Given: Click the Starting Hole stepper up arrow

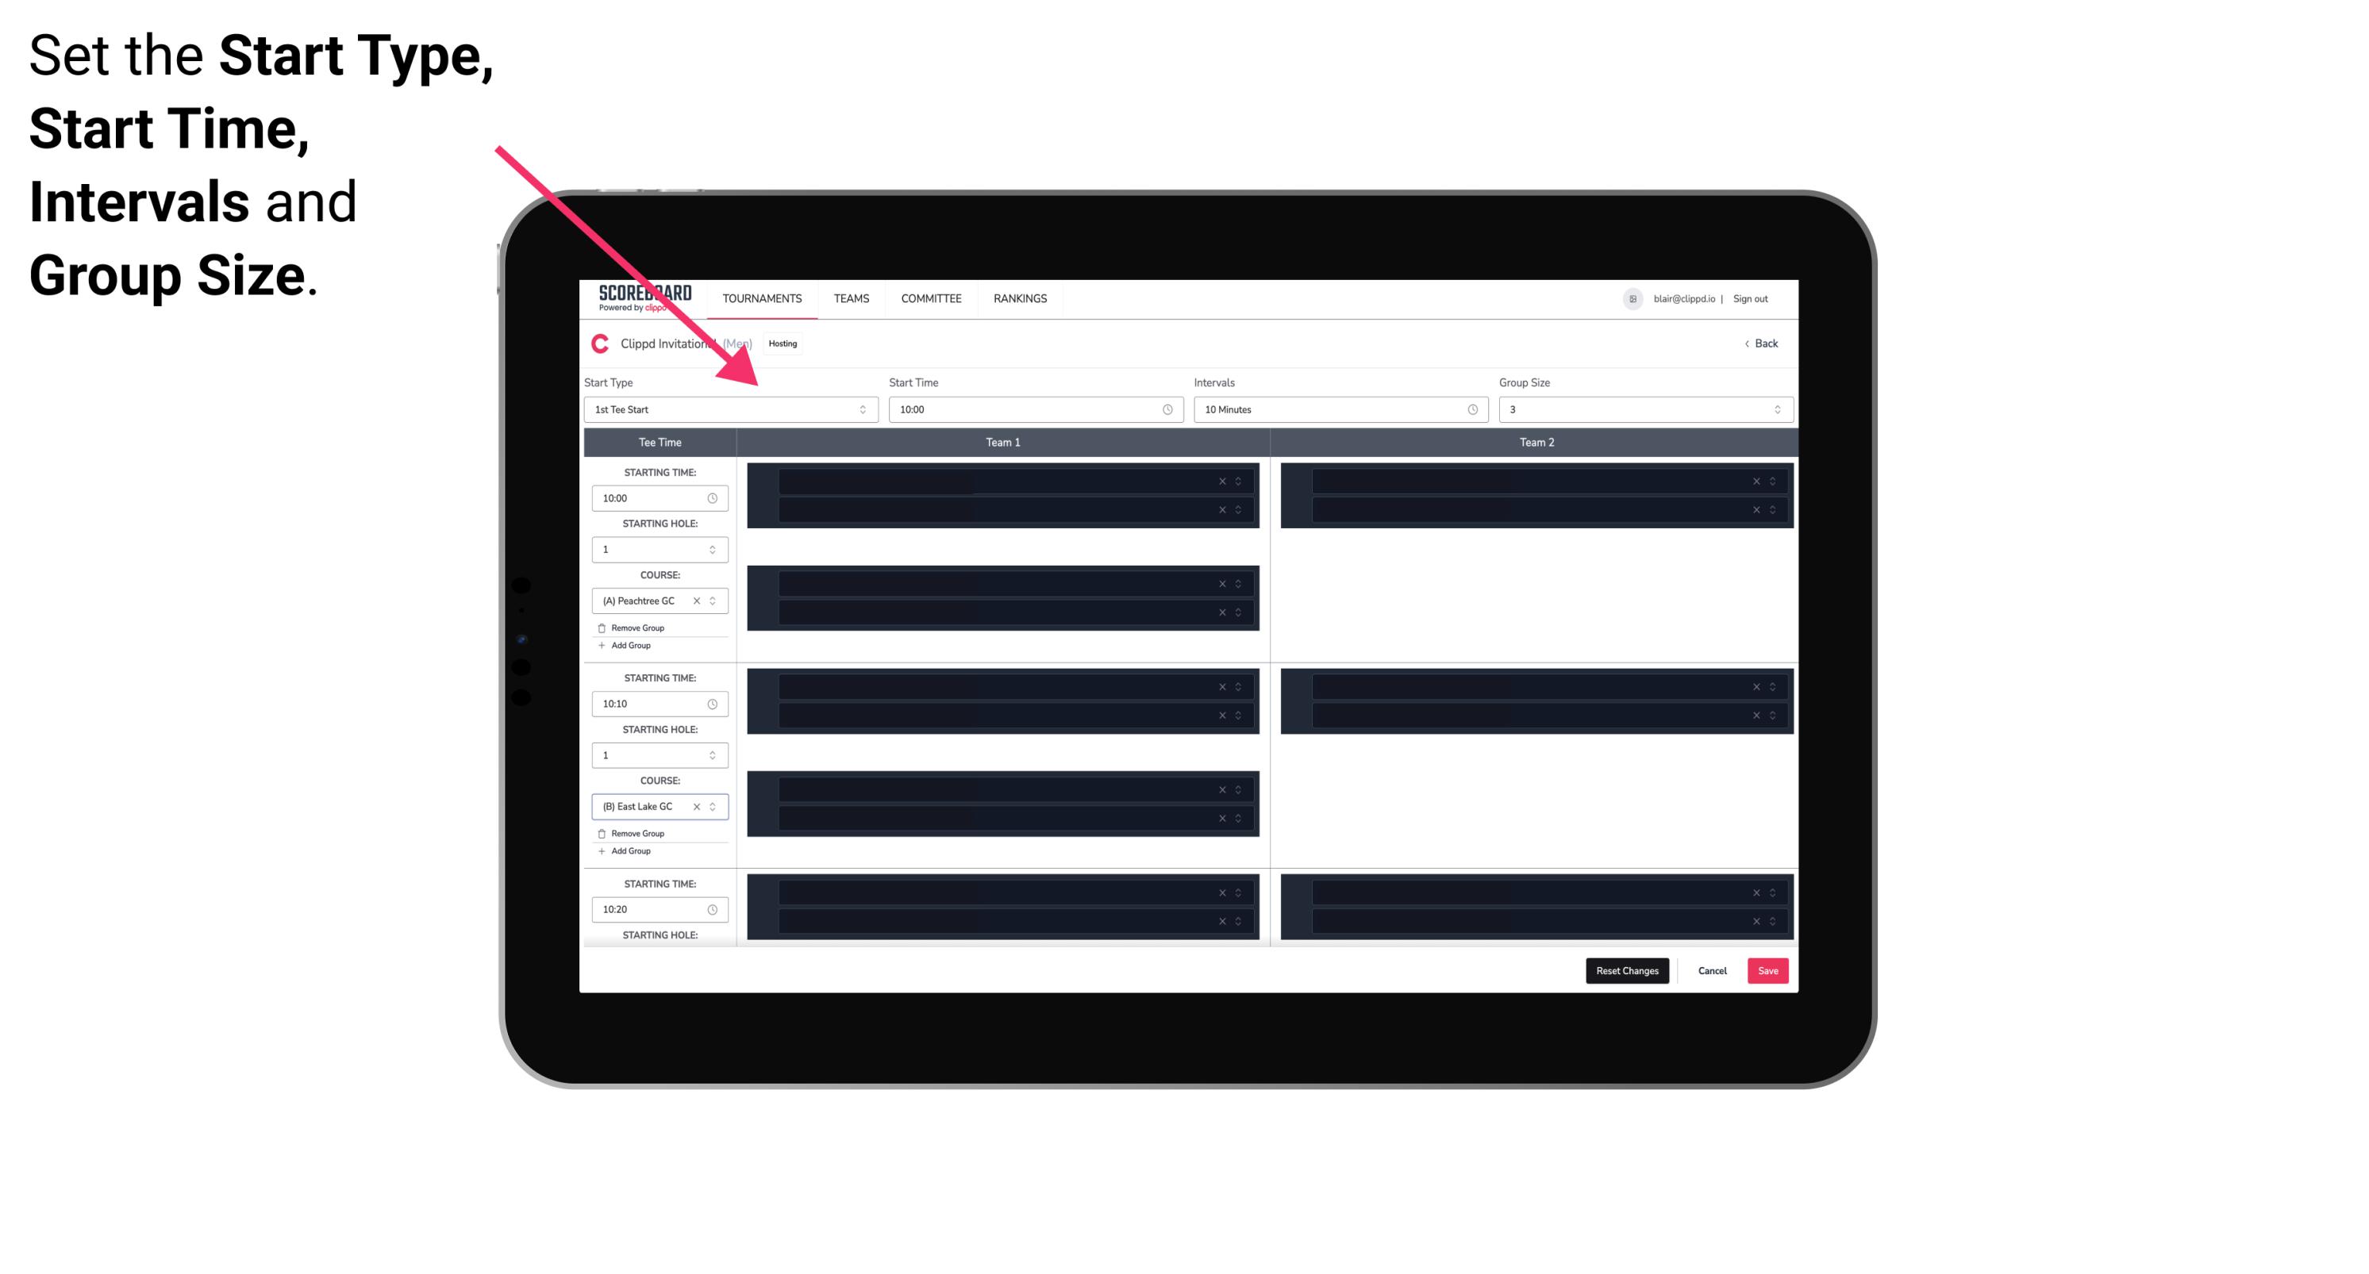Looking at the screenshot, I should click(712, 546).
